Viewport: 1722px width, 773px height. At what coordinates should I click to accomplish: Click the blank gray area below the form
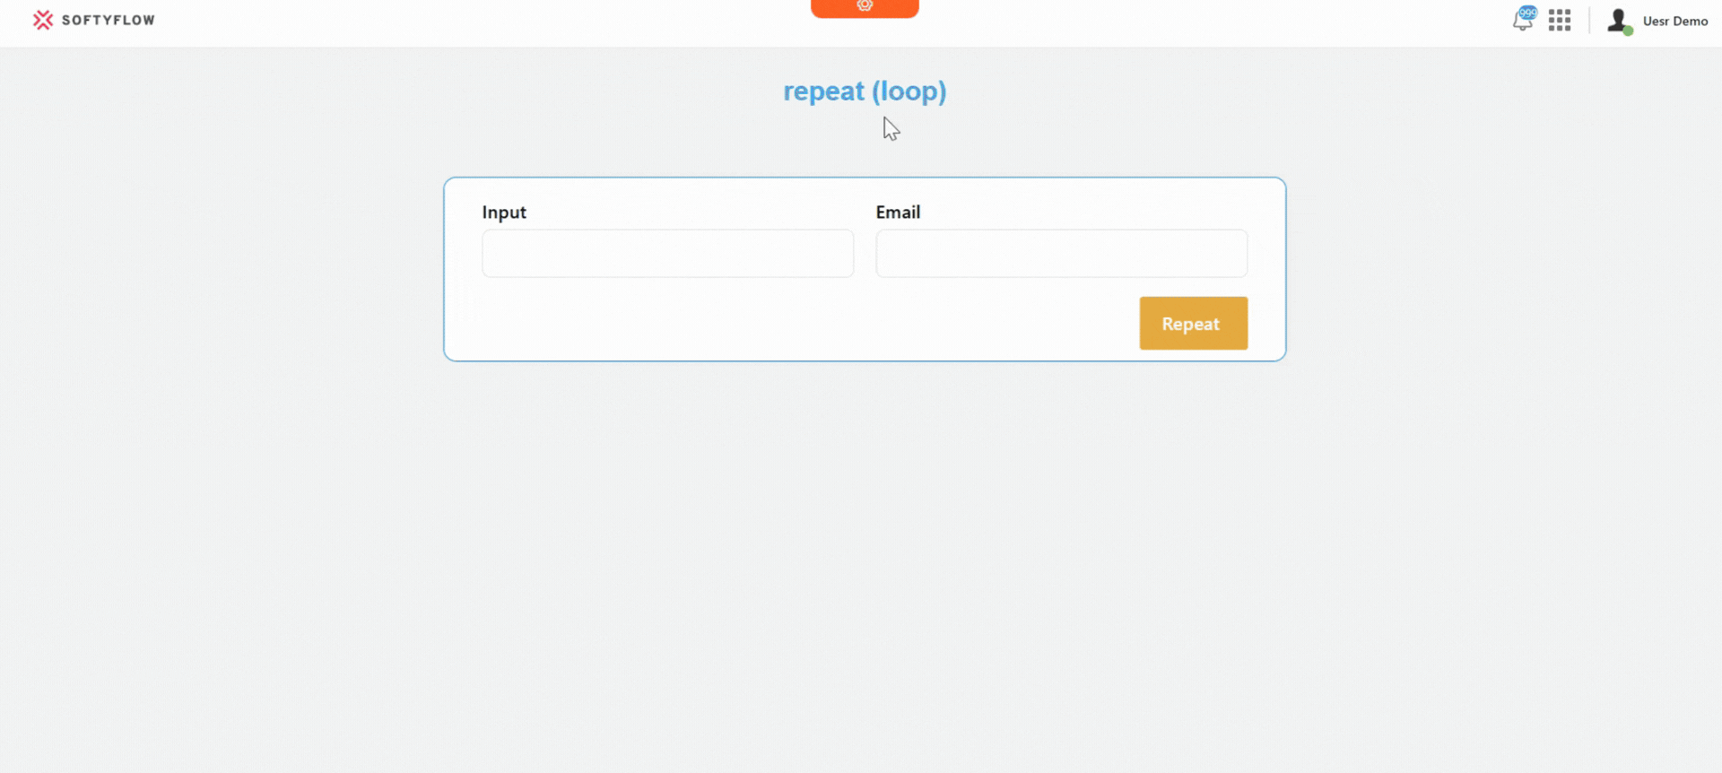861,556
